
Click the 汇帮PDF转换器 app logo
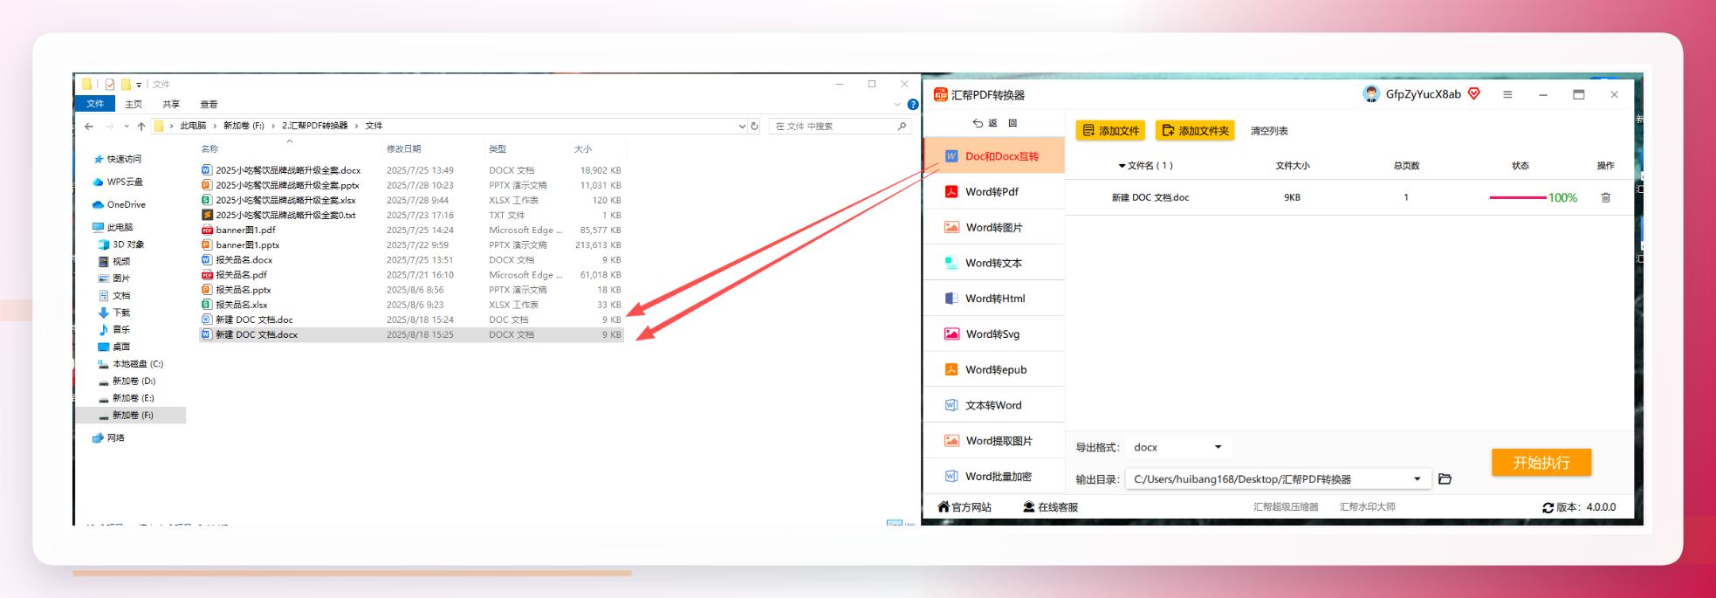coord(940,94)
